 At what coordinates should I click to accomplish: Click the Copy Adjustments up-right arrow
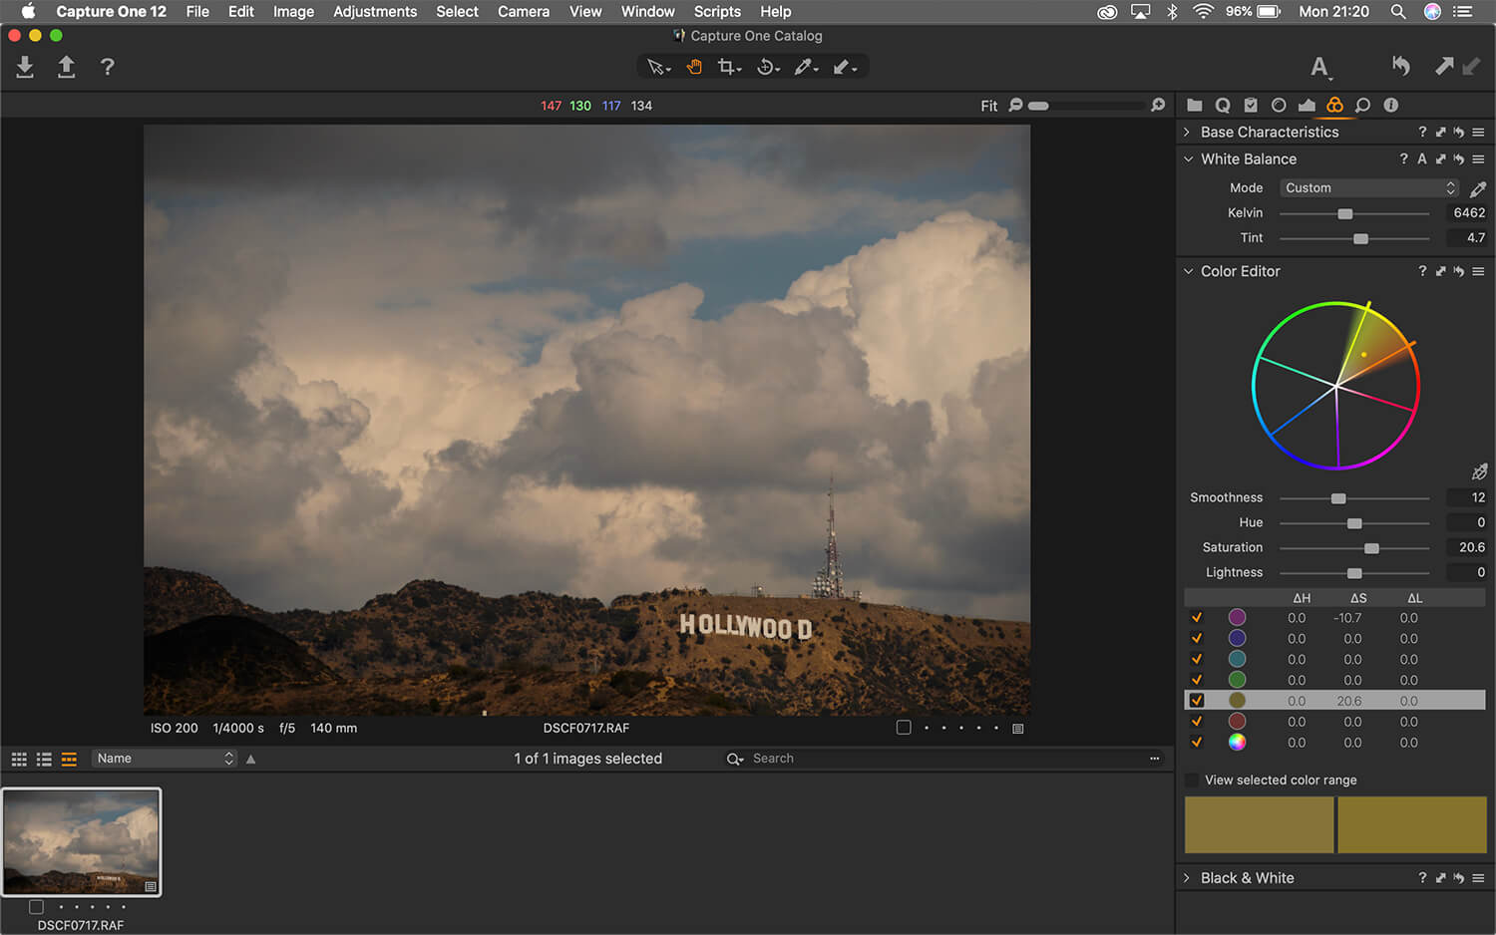1443,67
